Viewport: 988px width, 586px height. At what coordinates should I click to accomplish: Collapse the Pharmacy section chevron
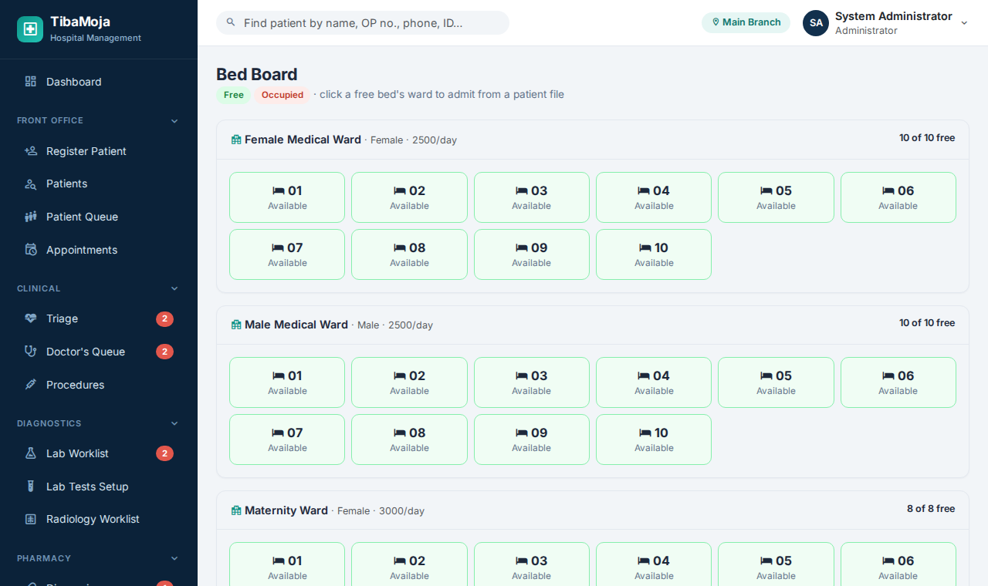pyautogui.click(x=174, y=558)
